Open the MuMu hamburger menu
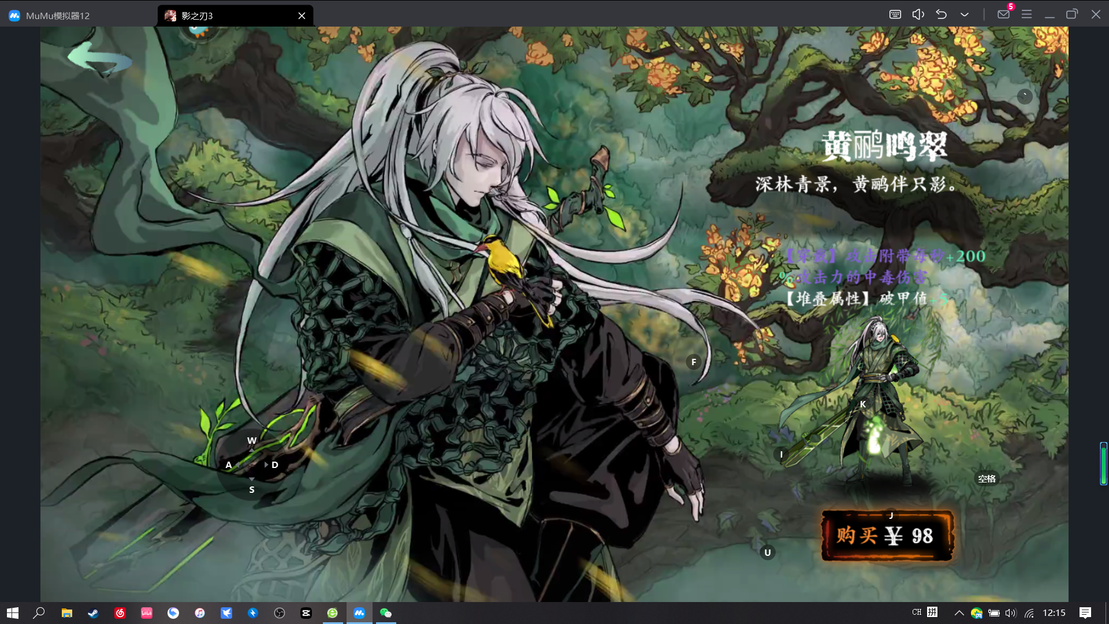Viewport: 1109px width, 624px height. click(x=1026, y=14)
